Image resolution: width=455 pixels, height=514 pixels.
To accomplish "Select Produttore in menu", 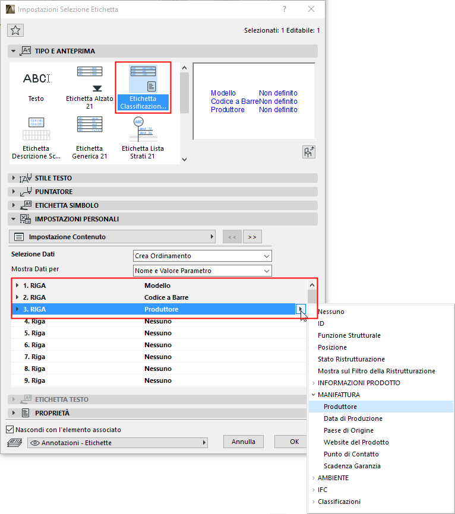I will 381,407.
